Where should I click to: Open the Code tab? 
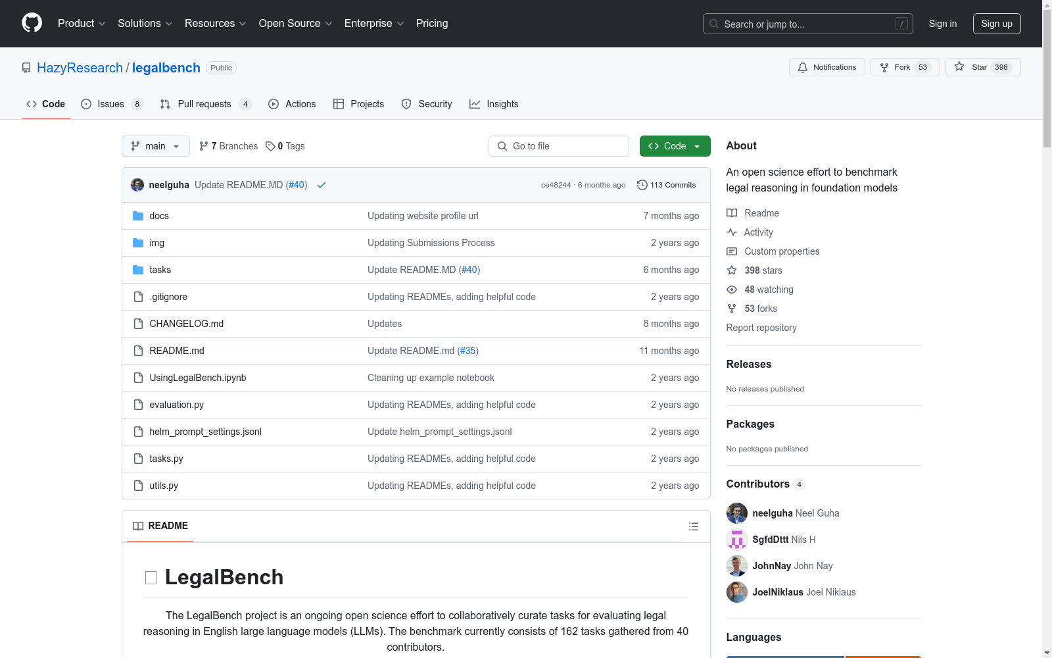click(x=46, y=104)
